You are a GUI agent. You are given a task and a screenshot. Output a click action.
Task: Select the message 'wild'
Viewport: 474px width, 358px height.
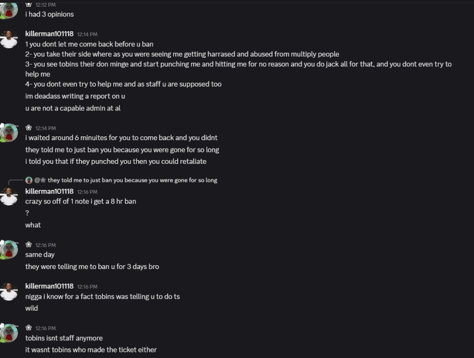click(31, 308)
